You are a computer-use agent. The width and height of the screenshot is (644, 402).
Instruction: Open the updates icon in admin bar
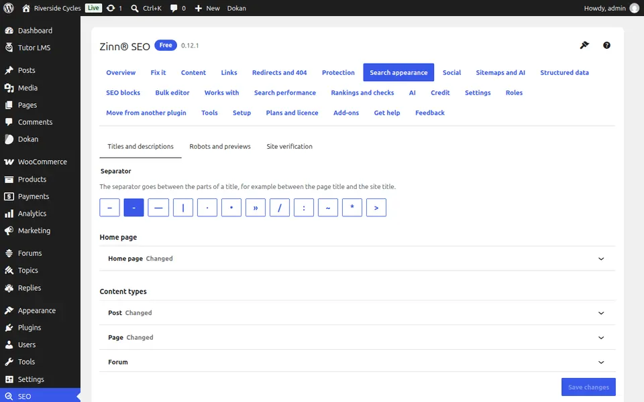point(111,8)
